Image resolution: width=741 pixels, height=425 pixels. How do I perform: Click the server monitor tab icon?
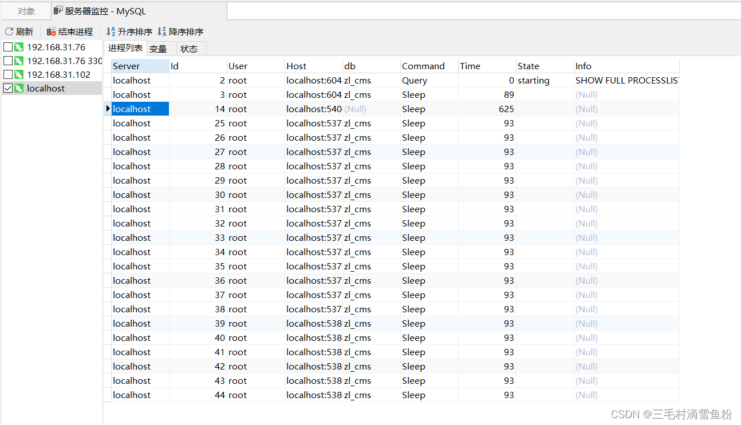pyautogui.click(x=58, y=10)
